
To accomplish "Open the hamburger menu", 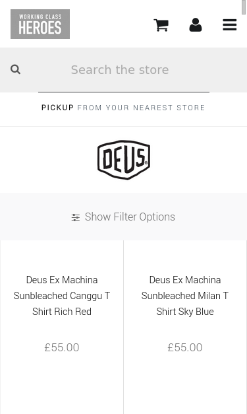I will [x=230, y=25].
